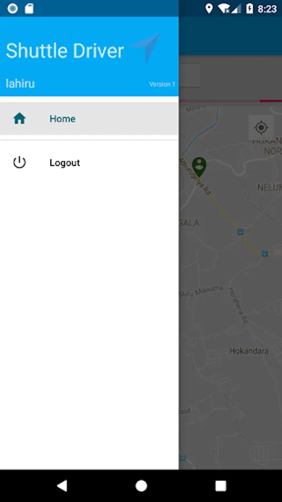The height and width of the screenshot is (502, 282).
Task: Tap the Hokandara label on the map
Action: [x=249, y=351]
